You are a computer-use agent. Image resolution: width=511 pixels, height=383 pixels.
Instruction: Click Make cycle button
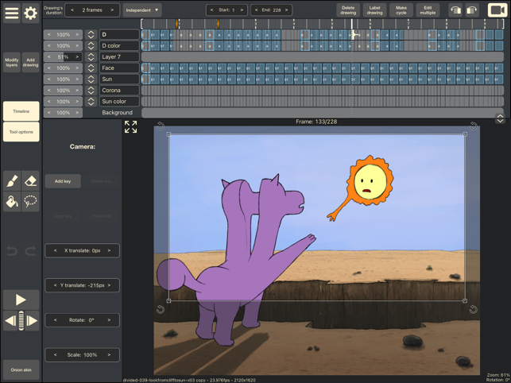[401, 10]
